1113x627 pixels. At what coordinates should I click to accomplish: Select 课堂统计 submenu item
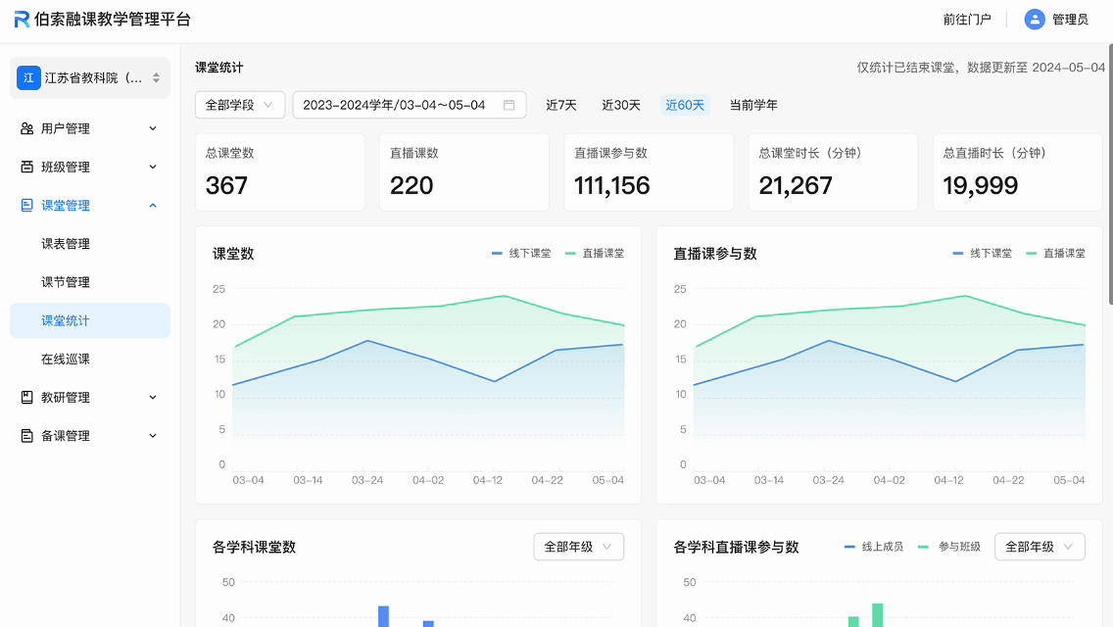pyautogui.click(x=90, y=320)
